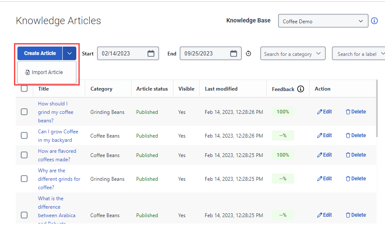This screenshot has width=385, height=229.
Task: Open the Start date calendar icon
Action: coord(151,53)
